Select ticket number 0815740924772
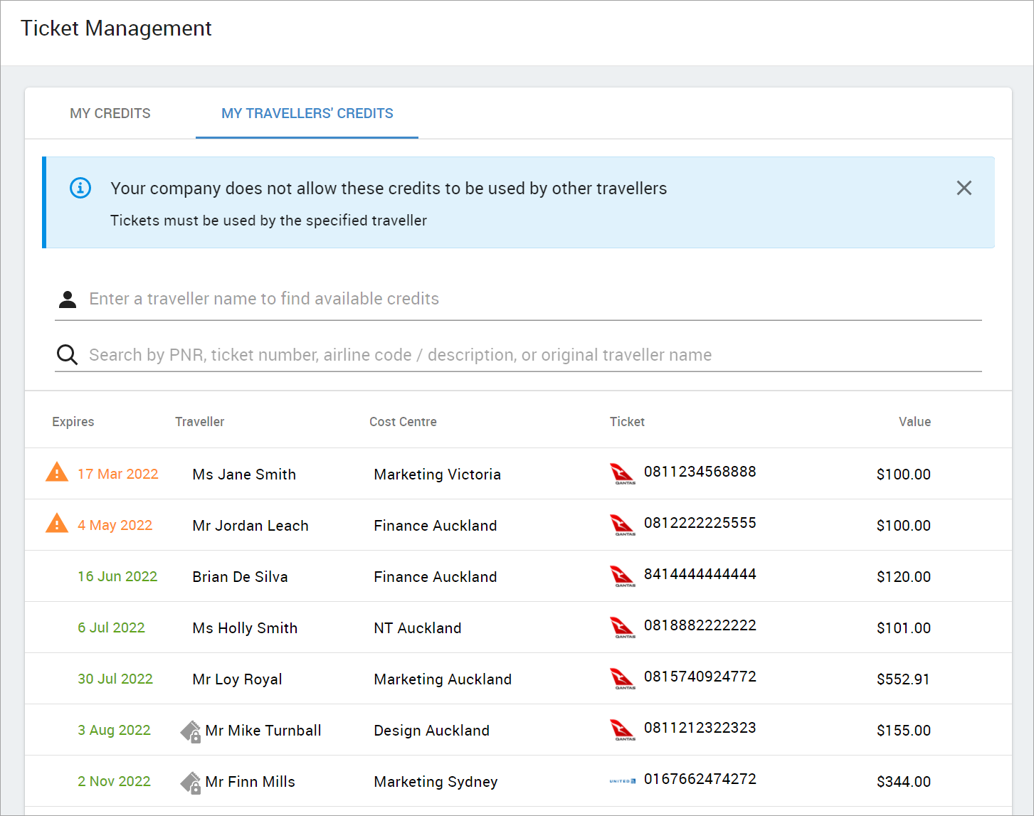Screen dimensions: 1034x816 pyautogui.click(x=700, y=677)
